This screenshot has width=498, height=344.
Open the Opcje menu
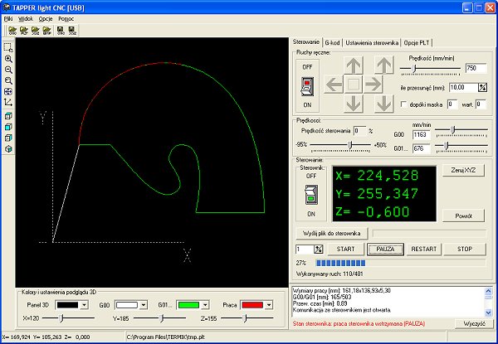coord(46,19)
